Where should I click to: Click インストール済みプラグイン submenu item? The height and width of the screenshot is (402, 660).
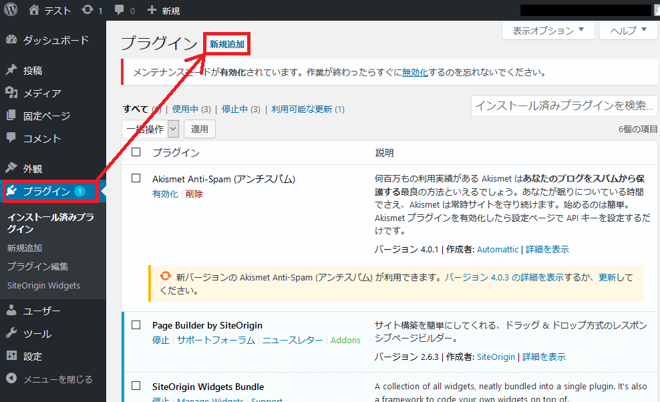click(x=51, y=223)
